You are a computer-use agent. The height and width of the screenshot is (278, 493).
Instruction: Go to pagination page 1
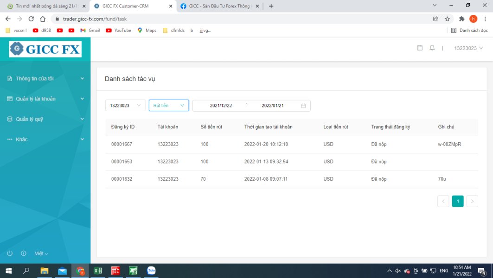[458, 201]
